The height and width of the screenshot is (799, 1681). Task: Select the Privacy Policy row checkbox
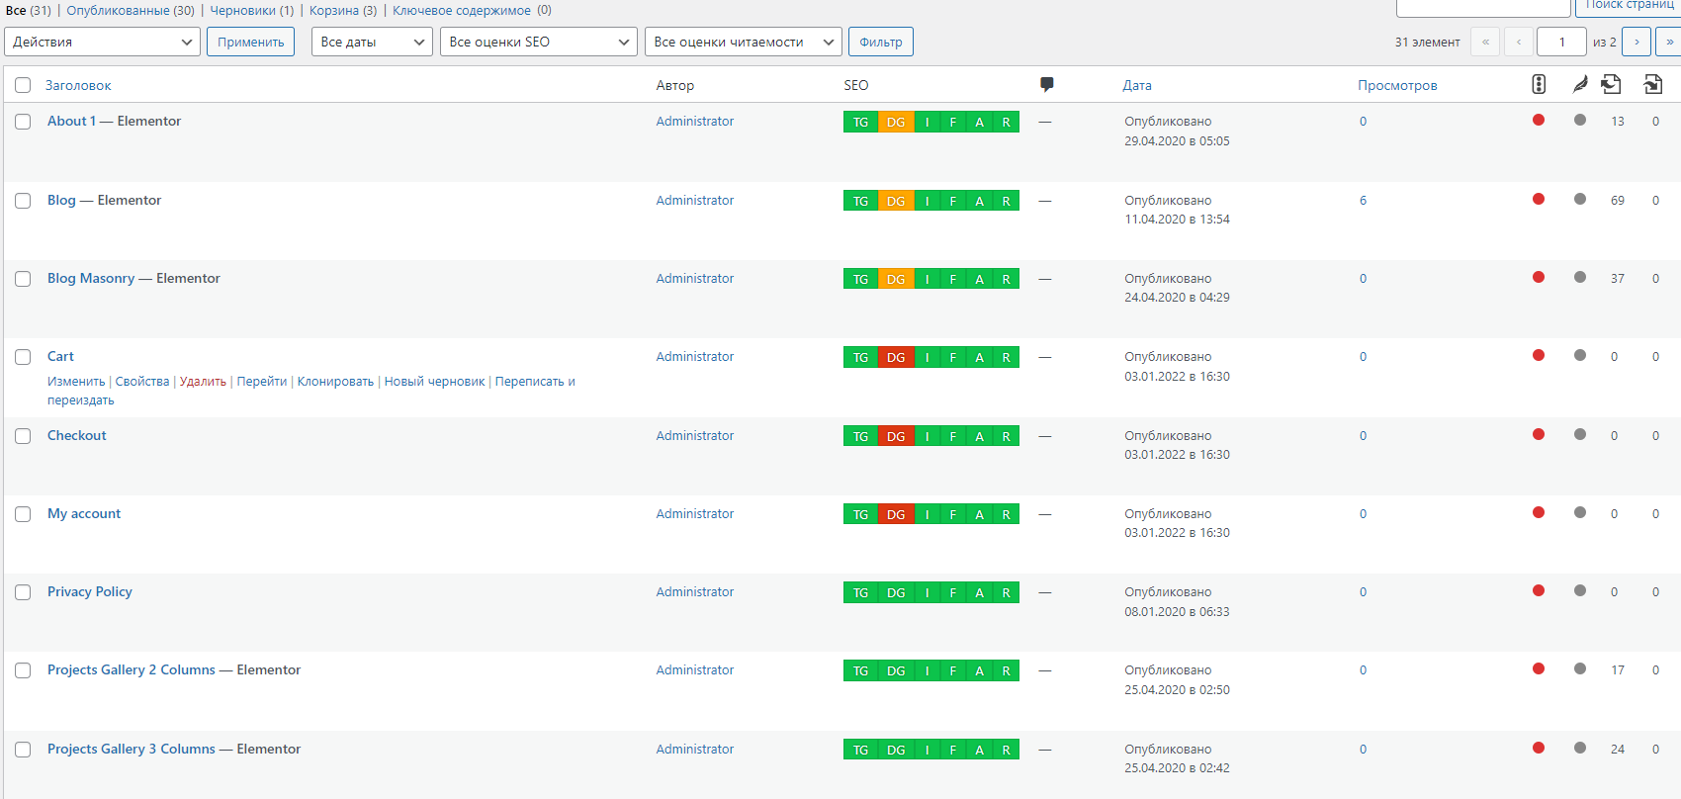23,592
